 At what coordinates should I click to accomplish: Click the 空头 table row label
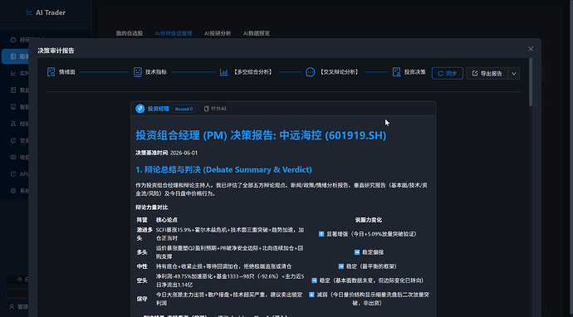pos(142,280)
